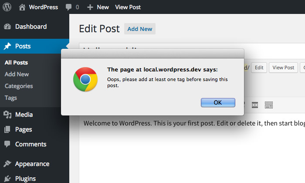
Task: Click the Appearance paintbrush icon
Action: 7,164
